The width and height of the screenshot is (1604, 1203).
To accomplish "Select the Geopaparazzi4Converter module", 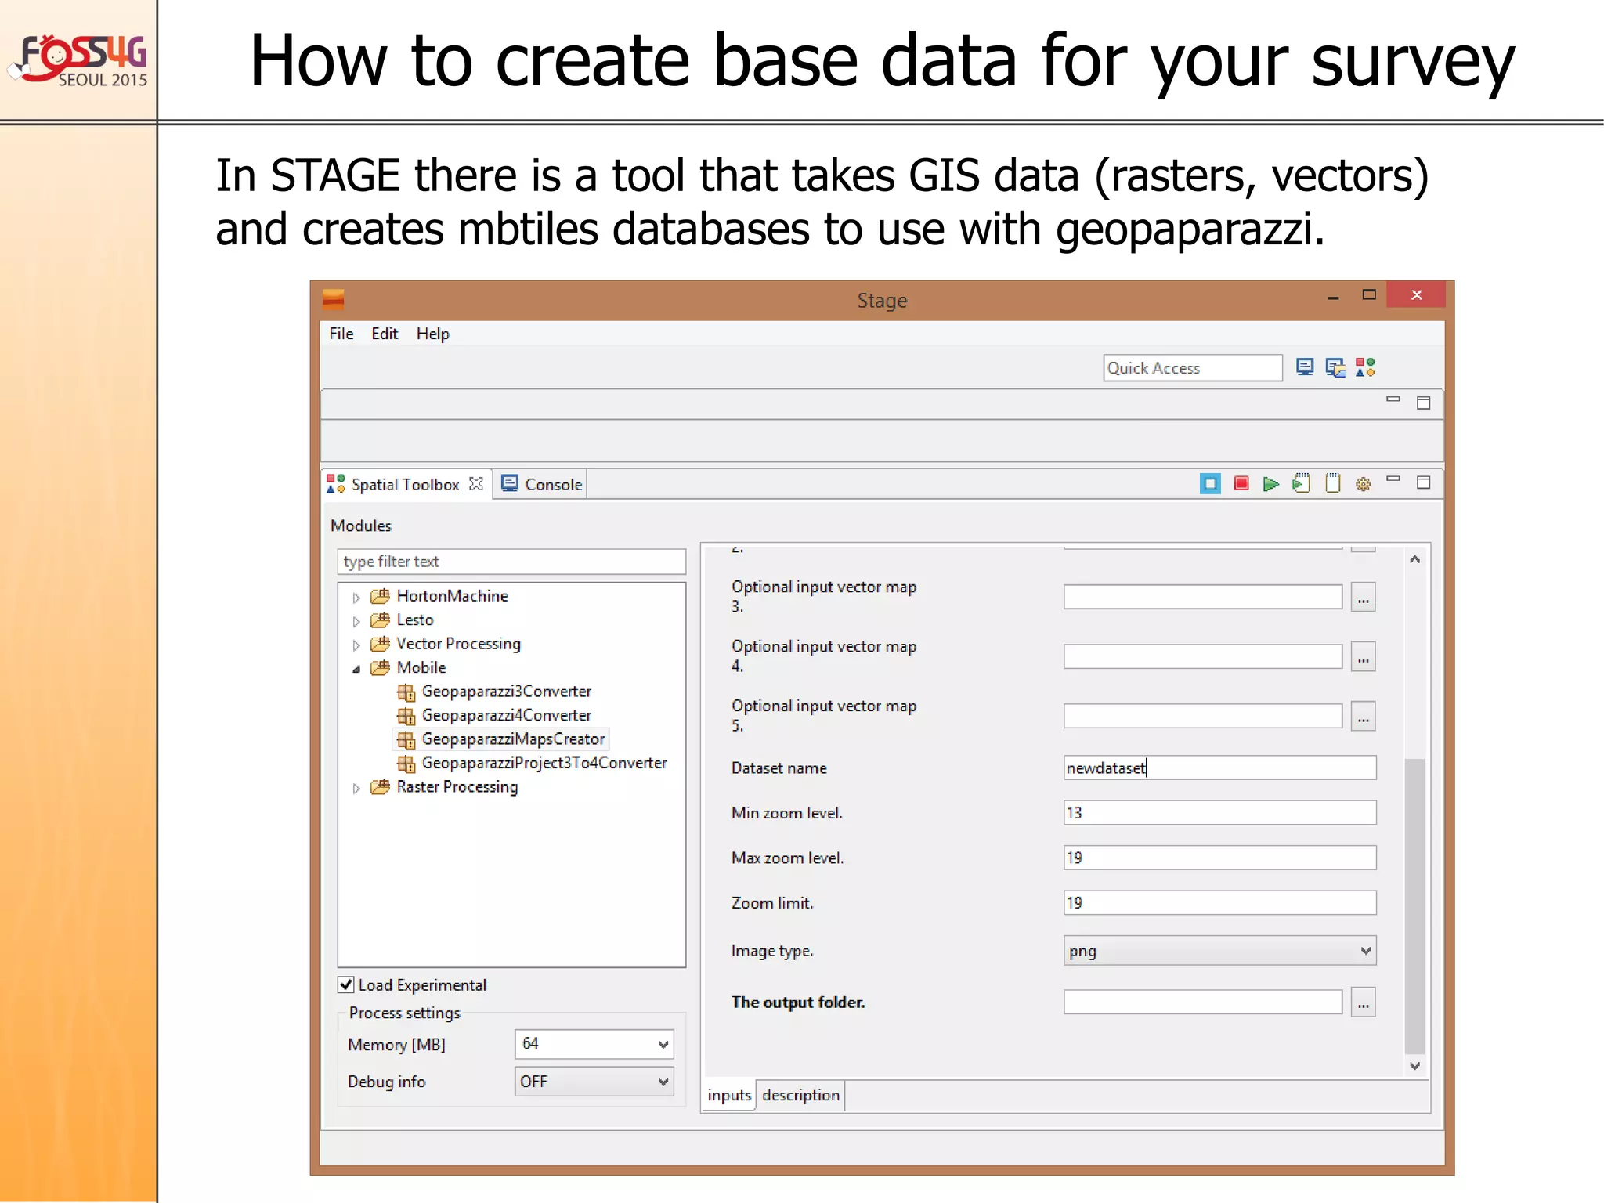I will pyautogui.click(x=494, y=715).
